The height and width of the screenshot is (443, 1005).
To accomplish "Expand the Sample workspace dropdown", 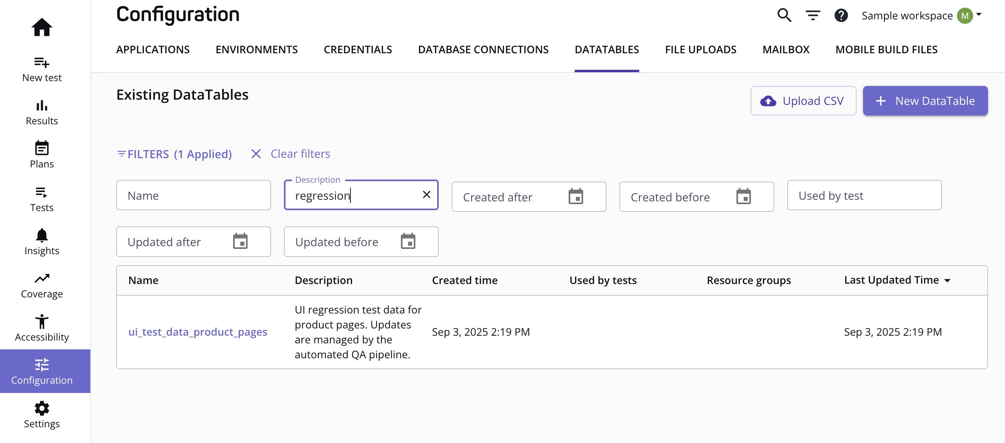I will tap(980, 15).
